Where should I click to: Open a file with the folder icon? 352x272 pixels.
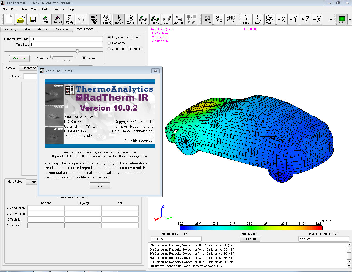(x=21, y=20)
